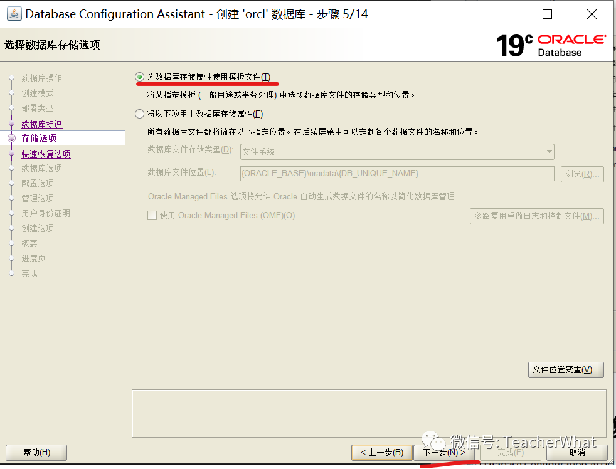
Task: Click 完成 step in sidebar
Action: 29,273
